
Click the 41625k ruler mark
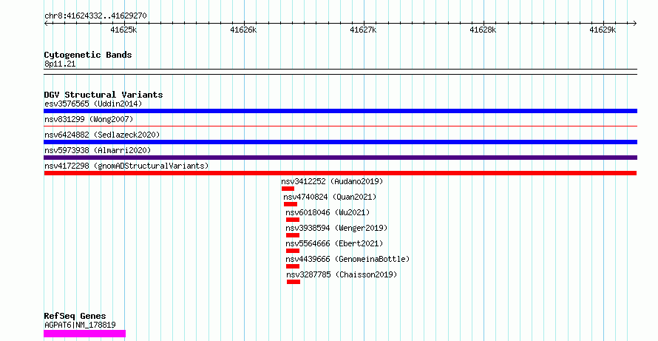[123, 30]
